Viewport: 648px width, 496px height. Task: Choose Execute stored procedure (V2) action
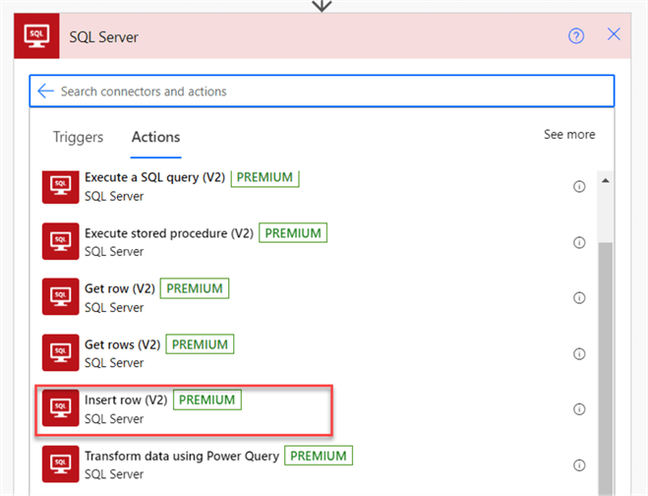click(x=168, y=233)
